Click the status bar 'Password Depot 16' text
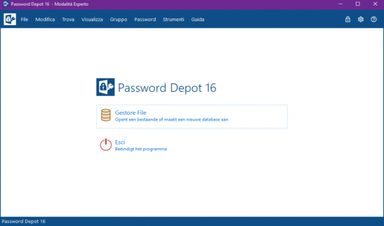Screen dimensions: 384x226 (23, 222)
